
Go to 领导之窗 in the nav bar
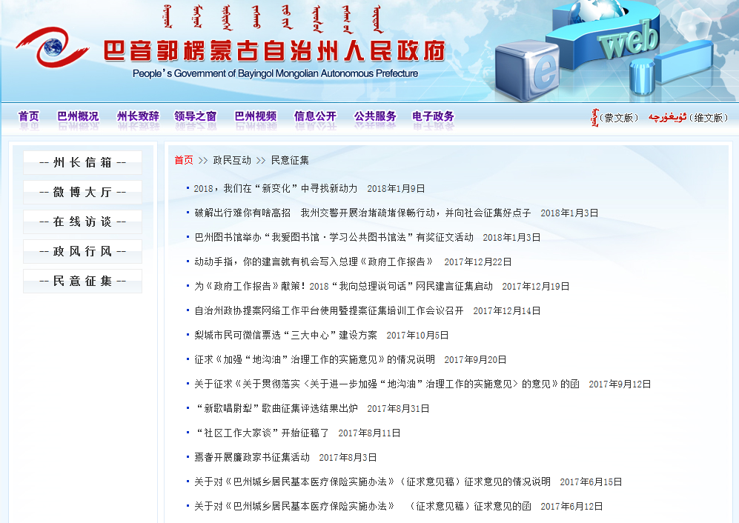coord(196,116)
